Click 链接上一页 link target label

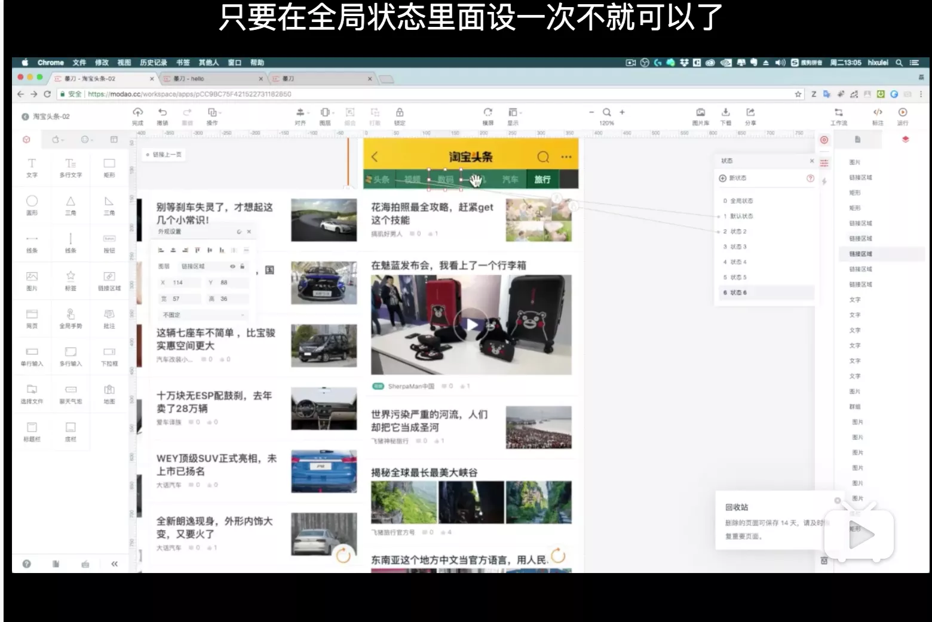pos(164,155)
